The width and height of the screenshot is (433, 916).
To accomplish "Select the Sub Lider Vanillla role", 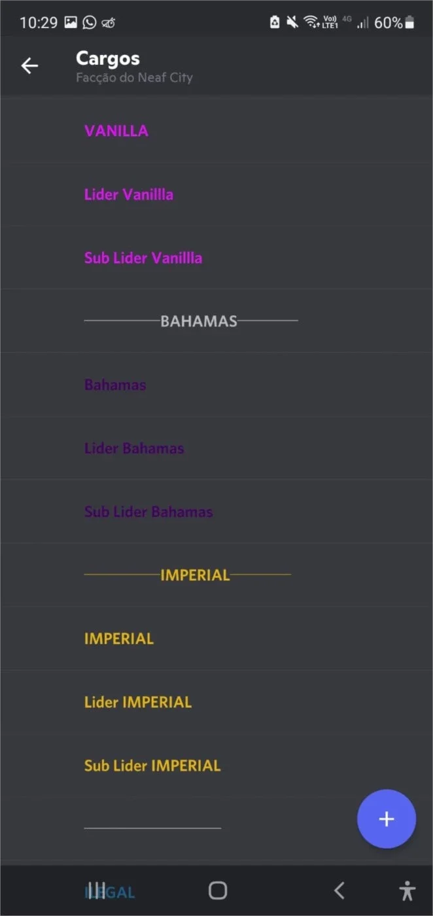I will coord(217,258).
